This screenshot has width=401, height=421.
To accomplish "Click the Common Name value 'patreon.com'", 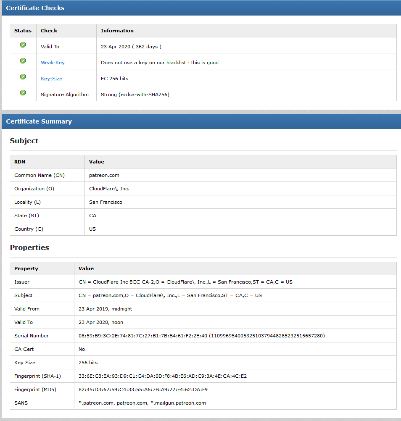I will 104,175.
